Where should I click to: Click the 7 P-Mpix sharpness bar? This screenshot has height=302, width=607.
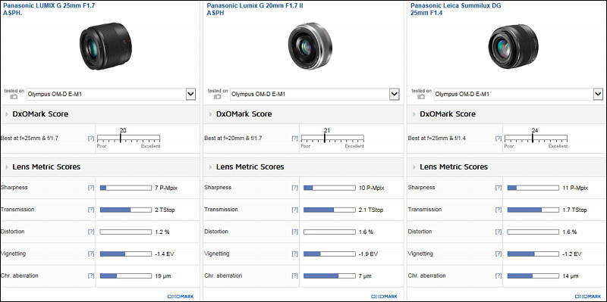pos(126,188)
